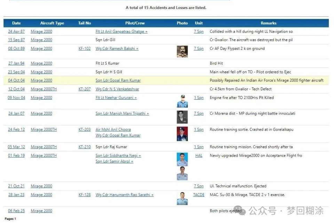Viewport: 334px width, 224px height.
Task: Open the 01 Feb 19 date link
Action: (x=16, y=156)
